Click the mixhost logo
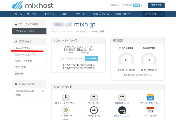The height and width of the screenshot is (120, 176). [x=32, y=6]
